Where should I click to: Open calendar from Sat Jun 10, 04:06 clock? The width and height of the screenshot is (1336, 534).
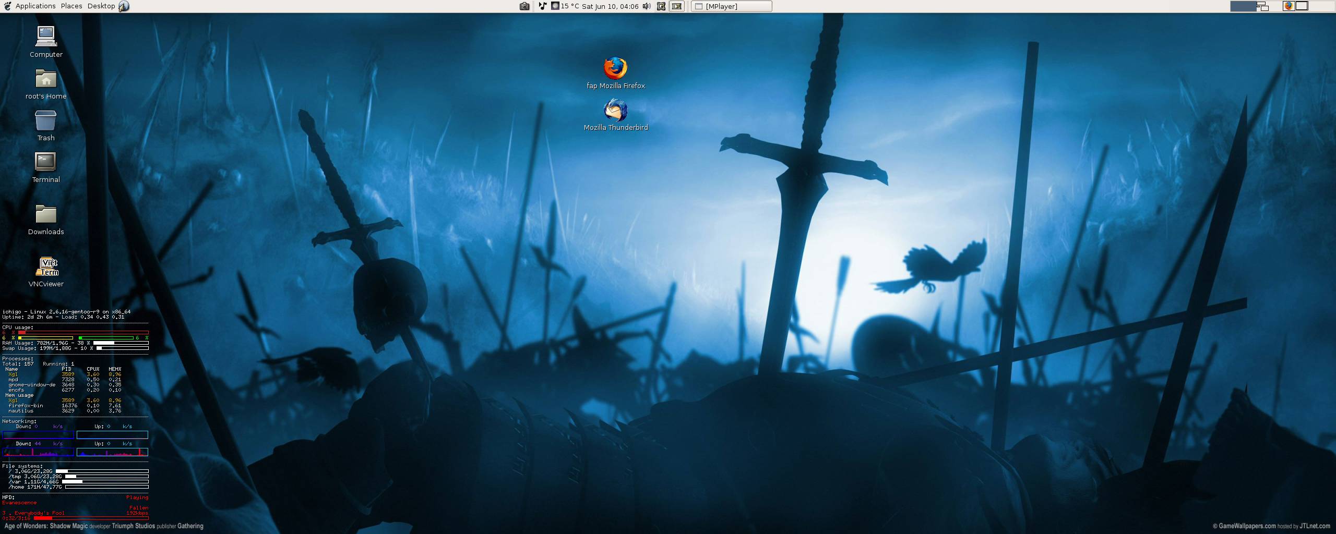point(610,6)
